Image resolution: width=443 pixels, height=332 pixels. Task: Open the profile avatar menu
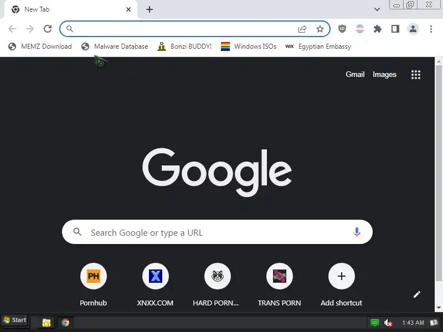coord(413,29)
